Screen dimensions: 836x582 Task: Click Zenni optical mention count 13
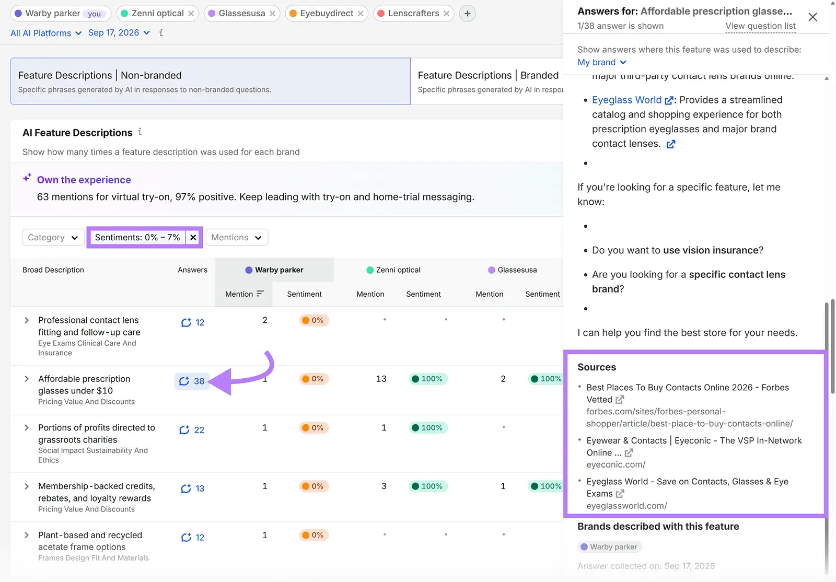[x=381, y=379]
